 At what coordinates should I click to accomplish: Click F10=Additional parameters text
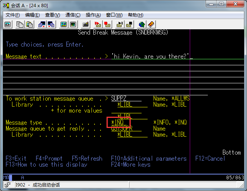coord(149,158)
